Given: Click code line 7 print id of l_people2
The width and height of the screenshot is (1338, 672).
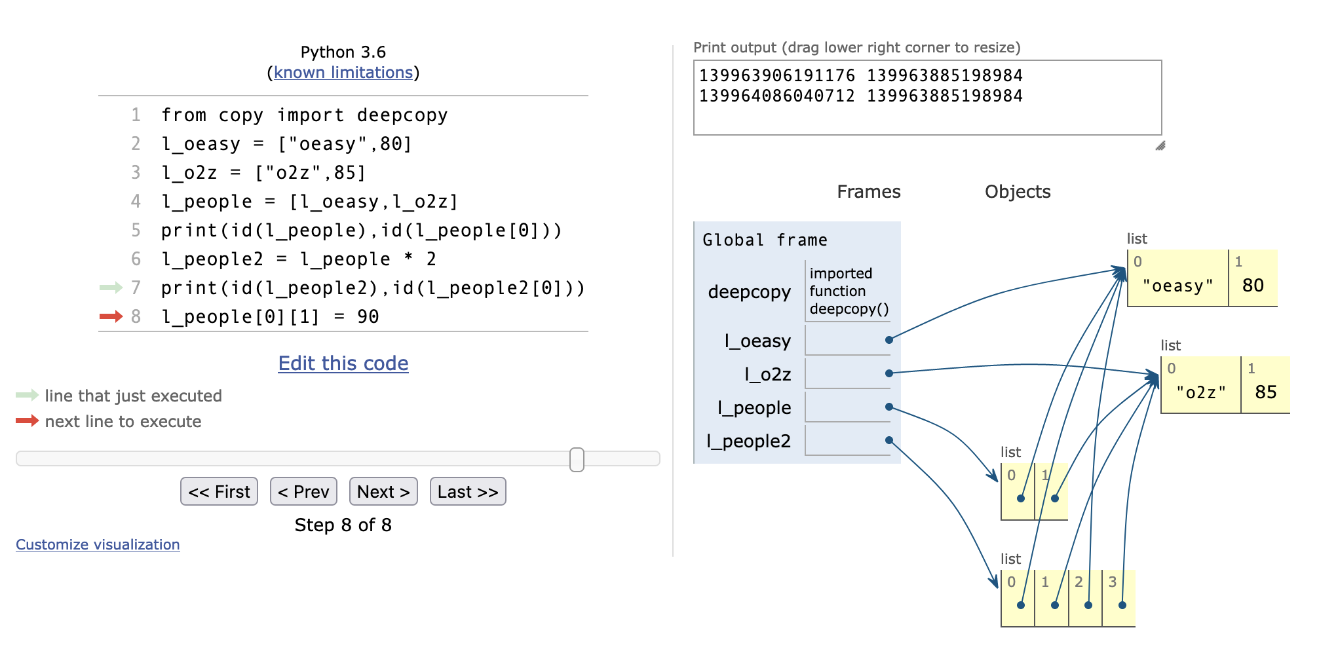Looking at the screenshot, I should click(x=373, y=288).
